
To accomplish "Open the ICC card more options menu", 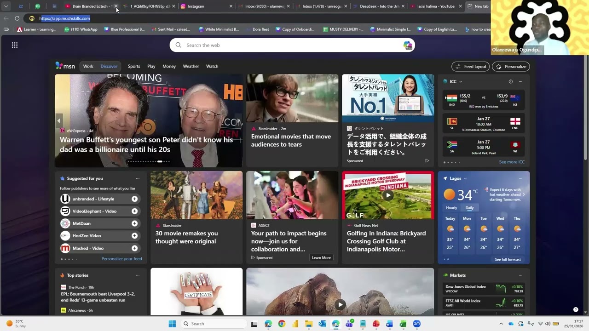I will tap(520, 81).
